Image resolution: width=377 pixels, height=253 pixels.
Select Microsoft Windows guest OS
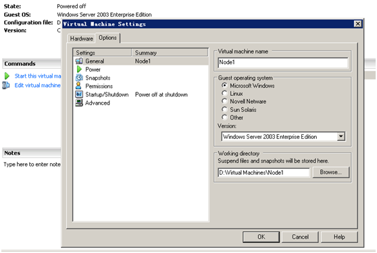(224, 85)
